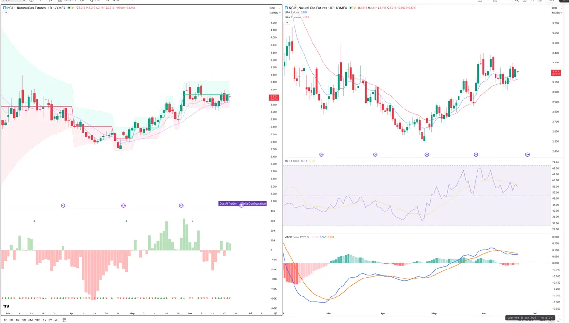This screenshot has width=569, height=323.
Task: Click market status dot on left chart legend
Action: (69, 8)
